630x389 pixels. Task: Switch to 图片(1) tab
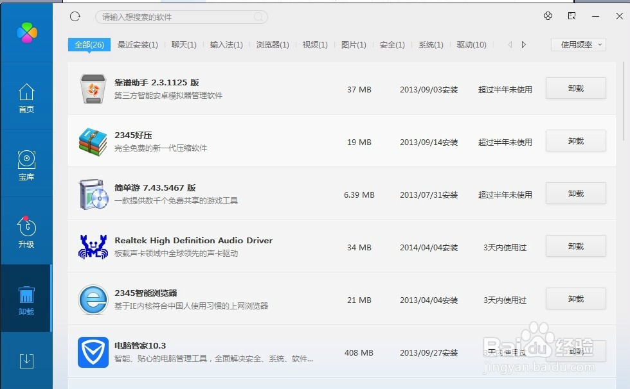354,44
